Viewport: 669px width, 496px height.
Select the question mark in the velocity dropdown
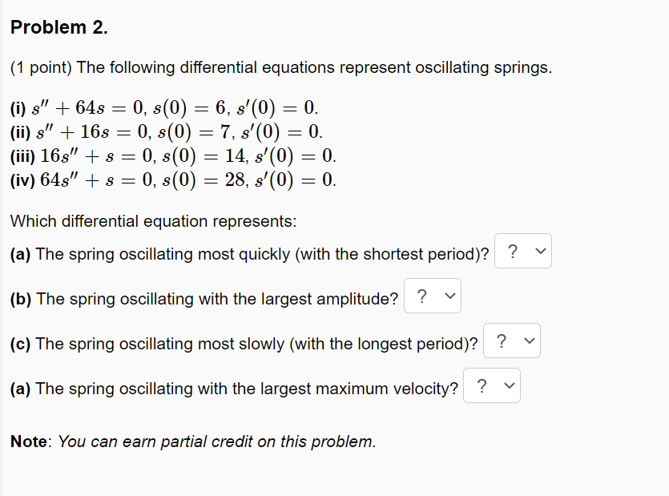click(482, 385)
